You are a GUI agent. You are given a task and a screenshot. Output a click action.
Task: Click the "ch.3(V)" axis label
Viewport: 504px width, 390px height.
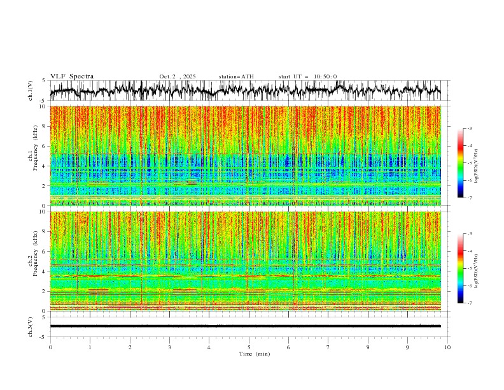click(31, 327)
